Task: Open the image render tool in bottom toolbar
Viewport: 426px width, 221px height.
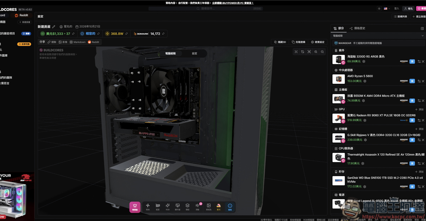Action: pyautogui.click(x=209, y=206)
